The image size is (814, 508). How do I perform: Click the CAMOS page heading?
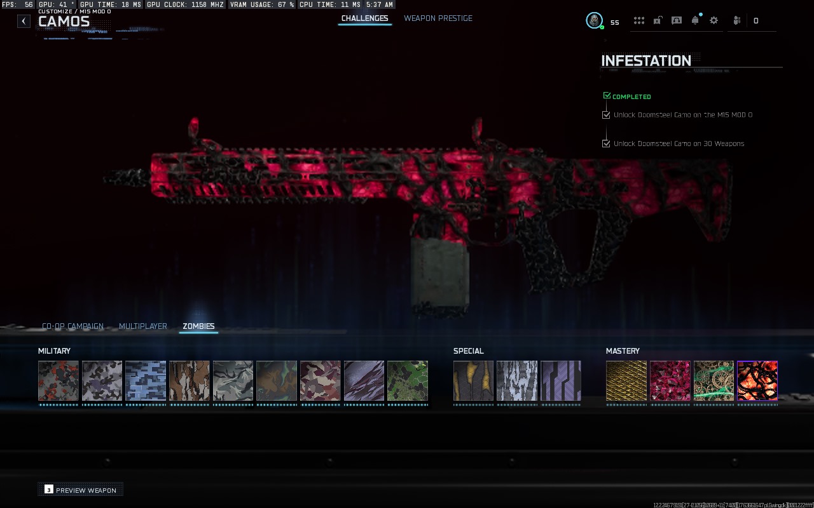[x=64, y=22]
